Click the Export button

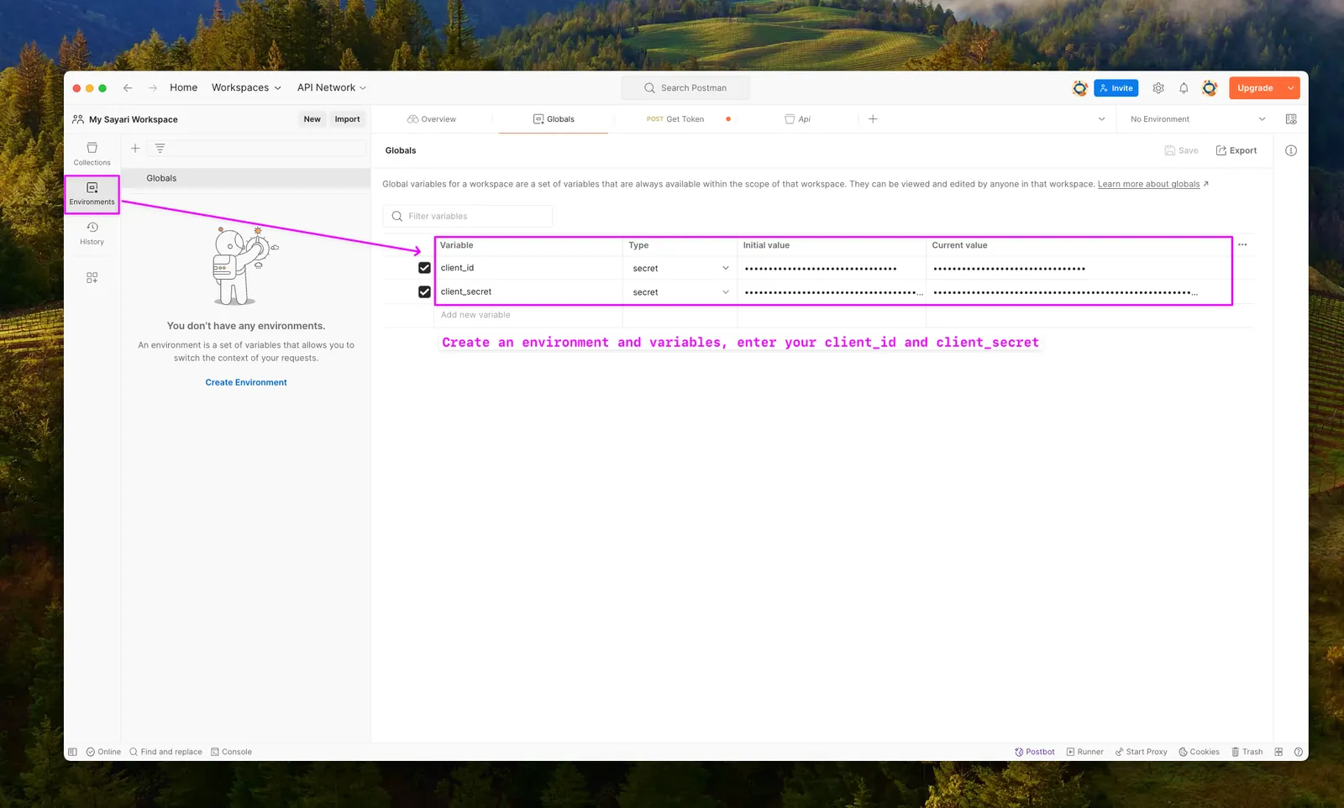coord(1236,150)
